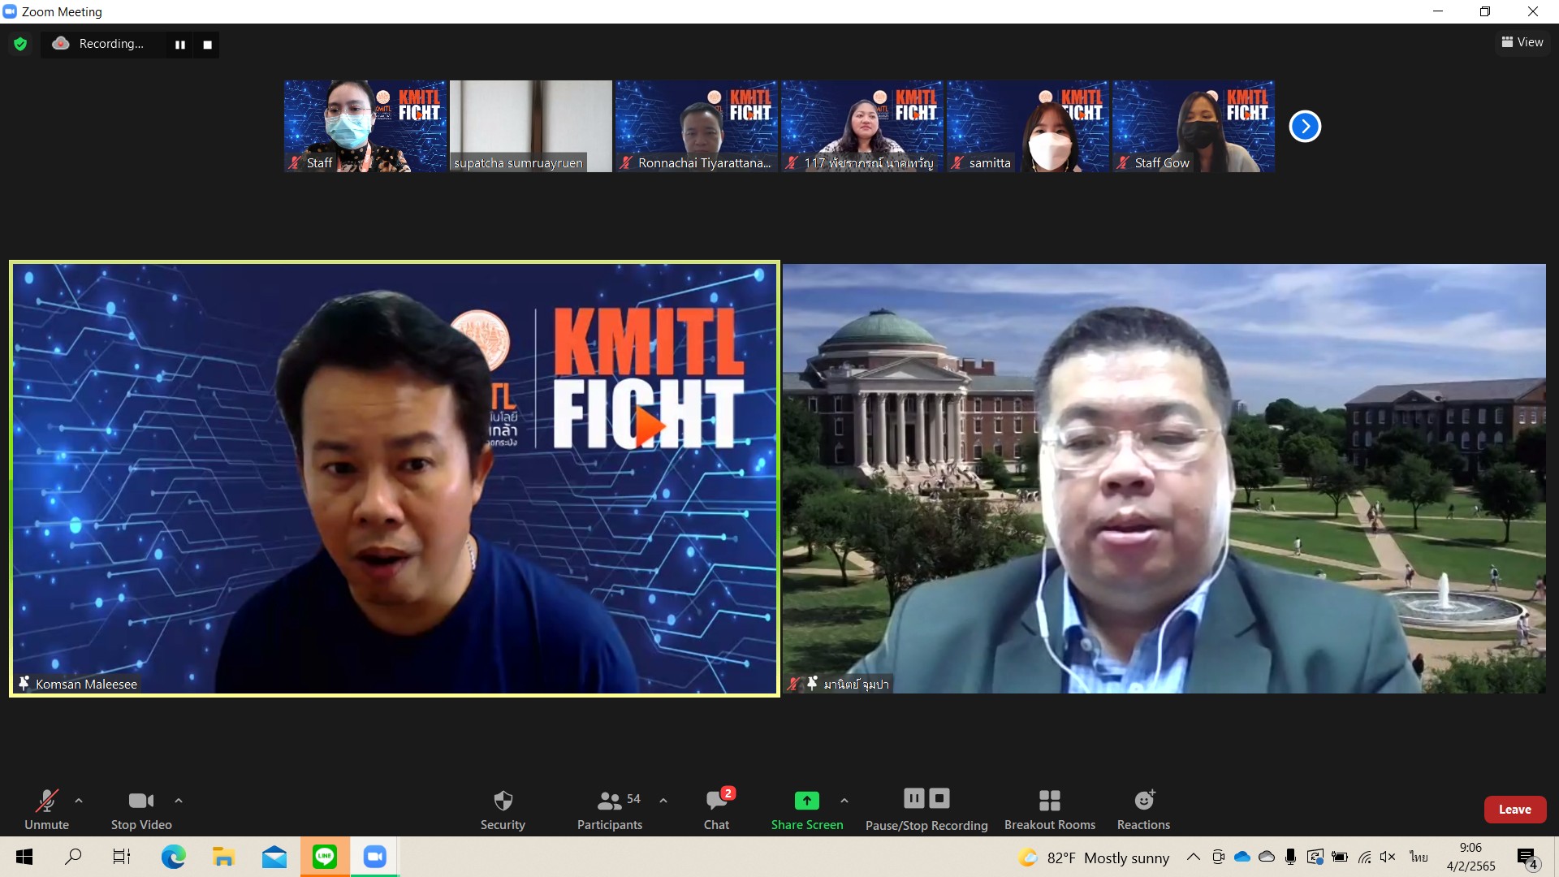Open Mail app from taskbar

coord(274,857)
